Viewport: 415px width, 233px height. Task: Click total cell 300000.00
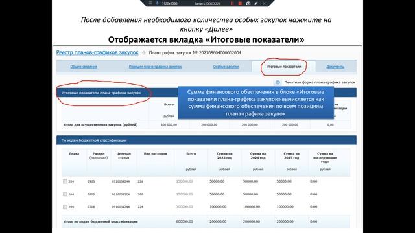[x=184, y=207]
